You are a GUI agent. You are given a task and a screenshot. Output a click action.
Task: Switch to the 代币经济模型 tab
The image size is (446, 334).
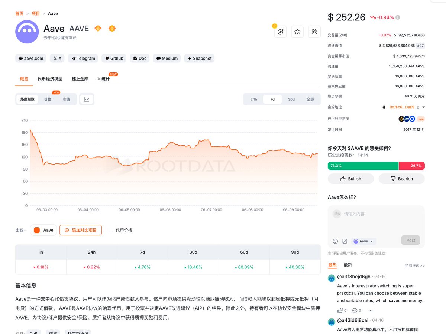(x=50, y=79)
